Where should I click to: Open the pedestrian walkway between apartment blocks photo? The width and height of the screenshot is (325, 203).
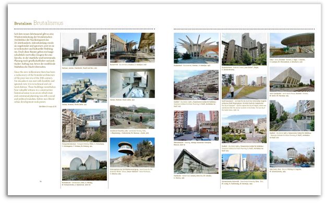292,116
